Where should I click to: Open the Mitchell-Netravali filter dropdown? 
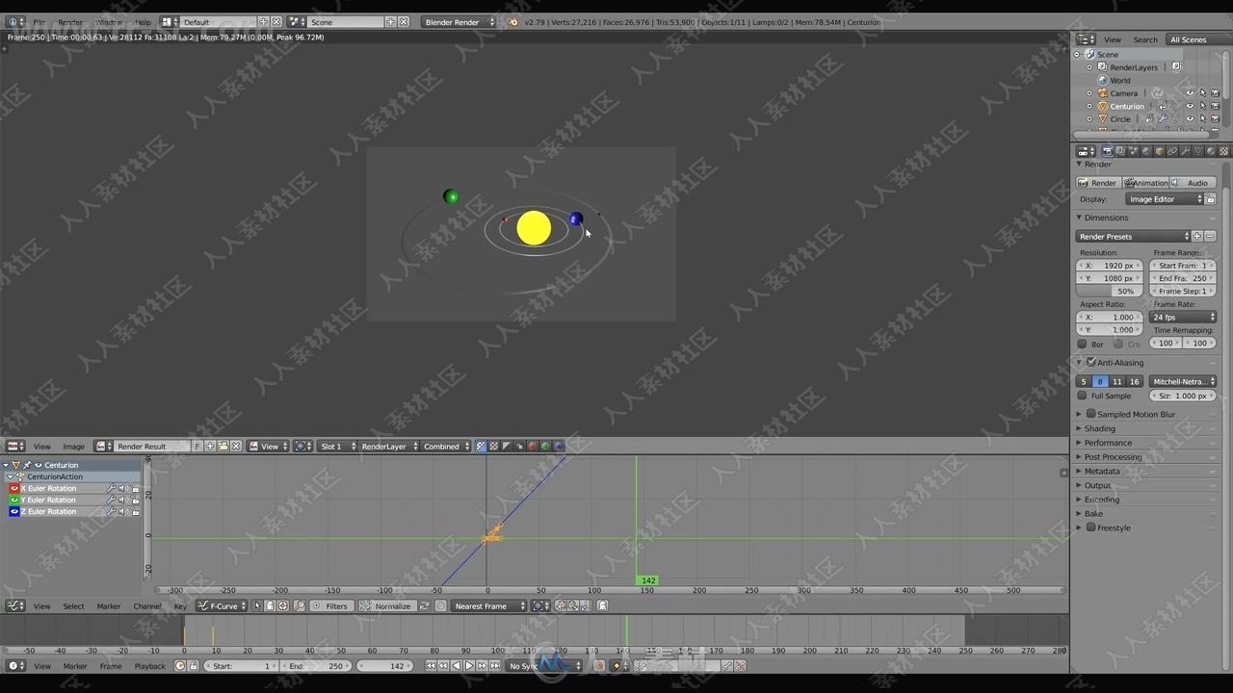(x=1183, y=382)
